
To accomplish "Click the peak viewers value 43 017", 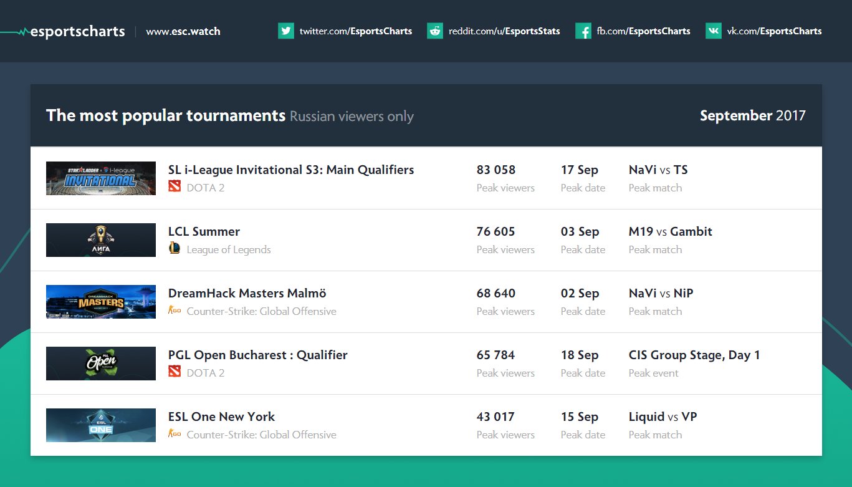I will coord(495,417).
